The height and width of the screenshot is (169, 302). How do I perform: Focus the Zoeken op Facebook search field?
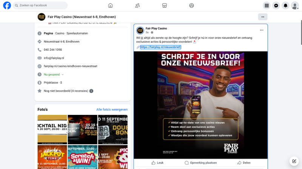pos(40,5)
